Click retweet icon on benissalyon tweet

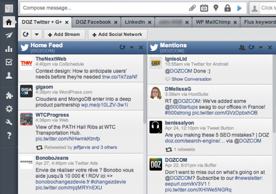[x=169, y=149]
